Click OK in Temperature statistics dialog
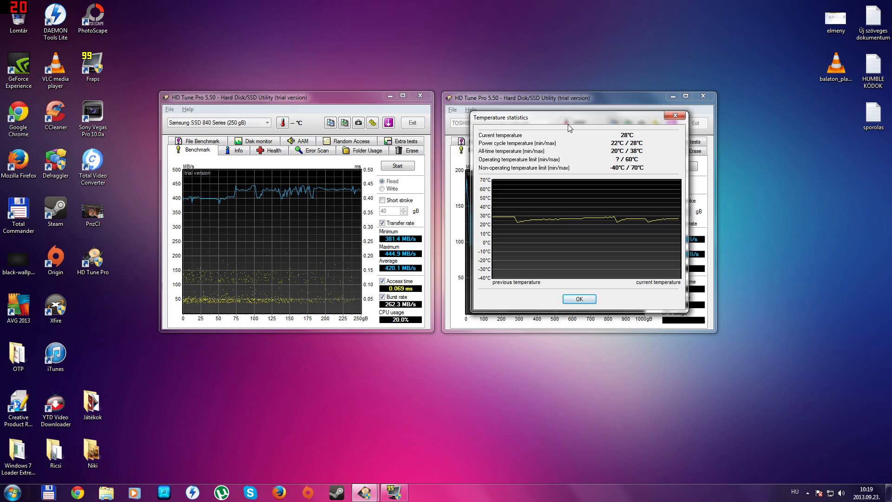892x502 pixels. (579, 299)
